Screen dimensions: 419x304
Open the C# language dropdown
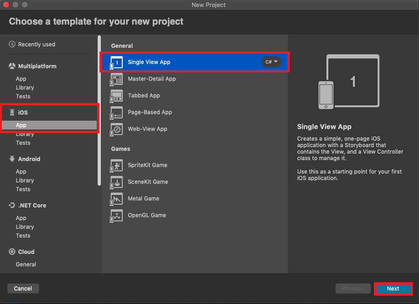[272, 62]
